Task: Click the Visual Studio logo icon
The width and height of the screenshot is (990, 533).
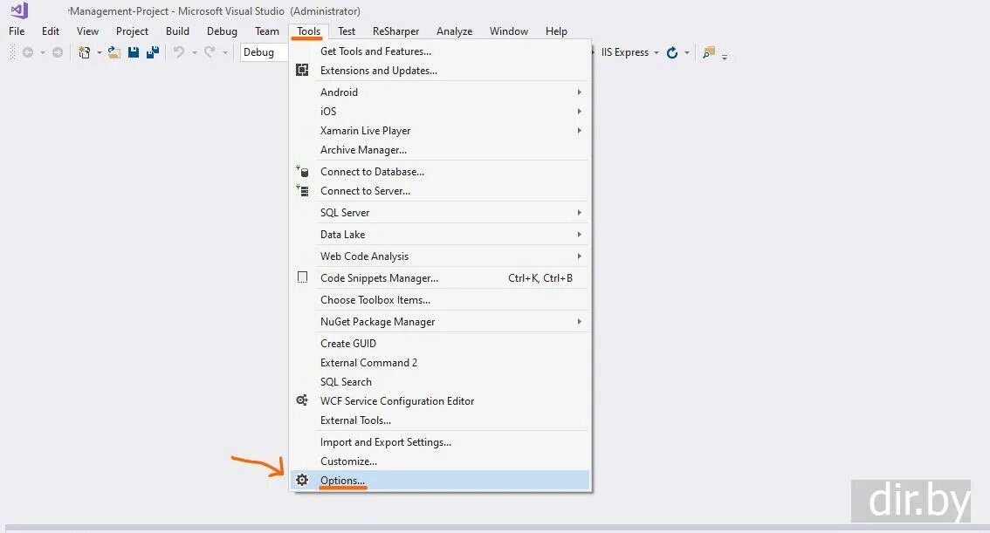Action: (x=19, y=10)
